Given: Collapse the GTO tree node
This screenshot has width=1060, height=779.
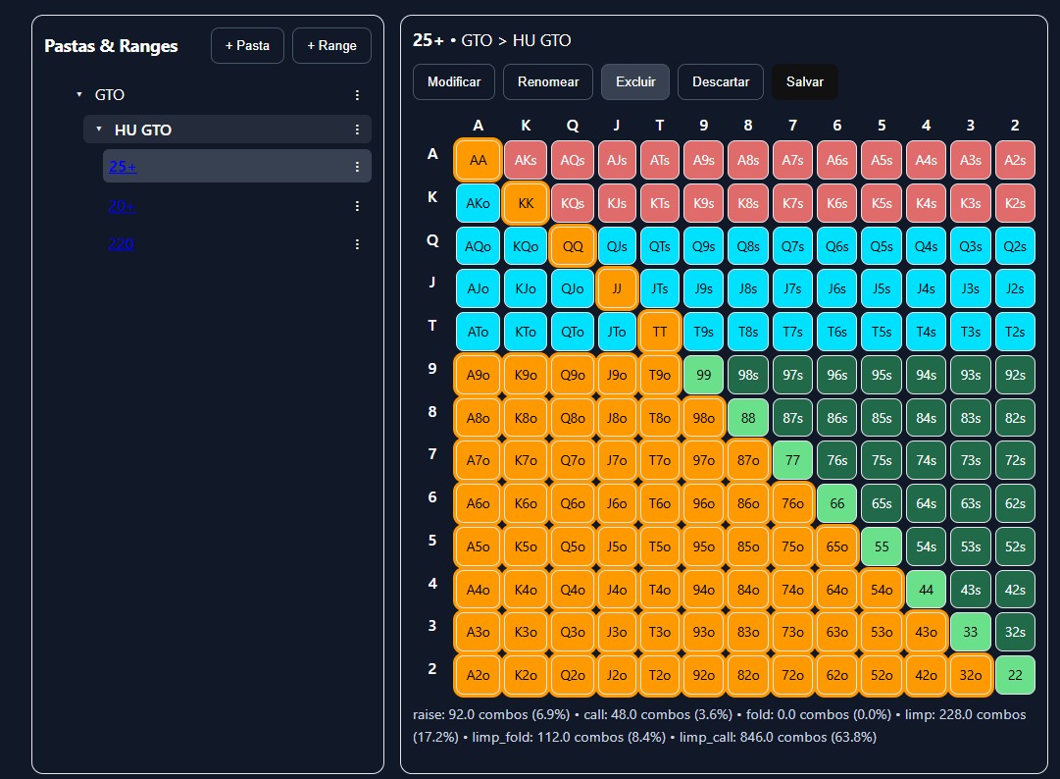Looking at the screenshot, I should click(x=78, y=94).
